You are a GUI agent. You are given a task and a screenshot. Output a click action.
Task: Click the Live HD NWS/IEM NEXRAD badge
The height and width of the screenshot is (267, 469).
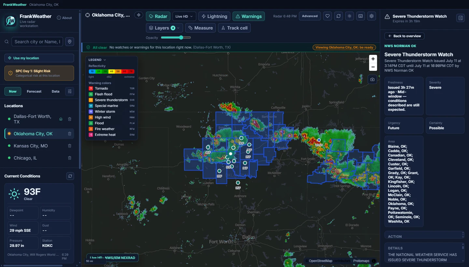pos(112,258)
